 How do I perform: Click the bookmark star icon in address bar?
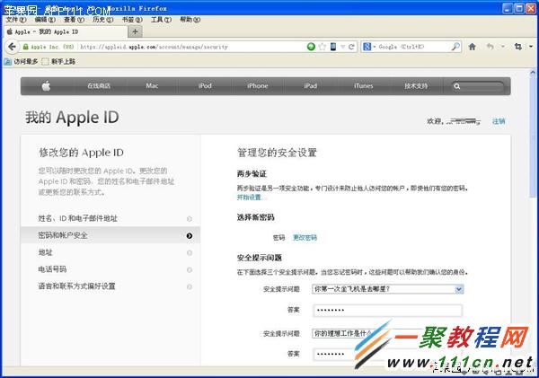(x=323, y=47)
